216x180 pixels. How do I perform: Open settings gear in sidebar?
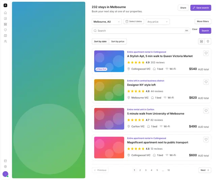tap(5, 167)
